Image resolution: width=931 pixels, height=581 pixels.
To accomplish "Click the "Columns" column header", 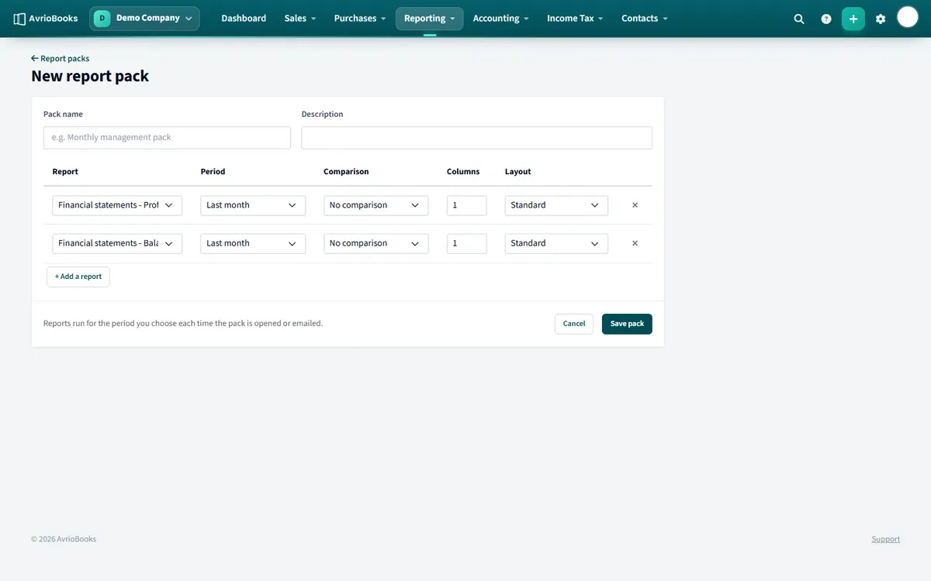I will click(x=463, y=172).
